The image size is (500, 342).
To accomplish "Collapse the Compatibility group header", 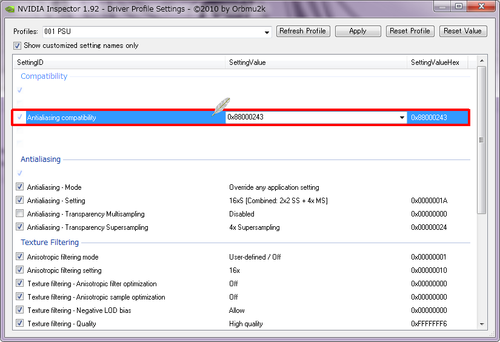I will 44,76.
